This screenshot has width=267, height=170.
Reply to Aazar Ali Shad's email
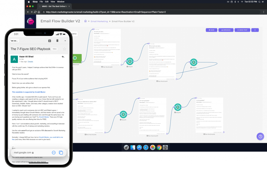[63, 57]
